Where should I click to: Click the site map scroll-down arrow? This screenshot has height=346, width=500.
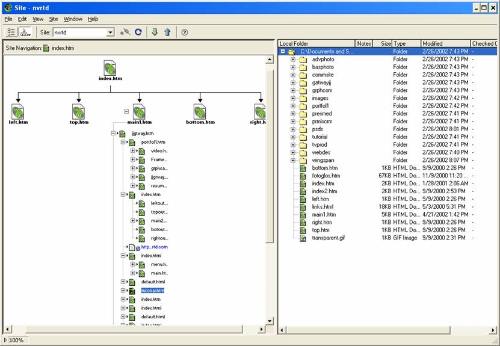tap(270, 321)
